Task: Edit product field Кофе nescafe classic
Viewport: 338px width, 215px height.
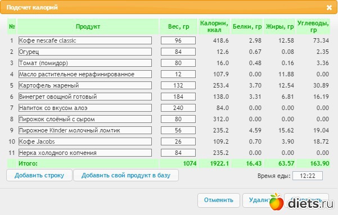Action: (x=85, y=40)
